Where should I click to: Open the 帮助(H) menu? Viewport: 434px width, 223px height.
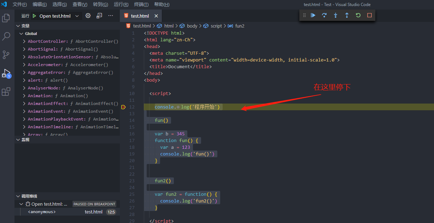point(162,5)
